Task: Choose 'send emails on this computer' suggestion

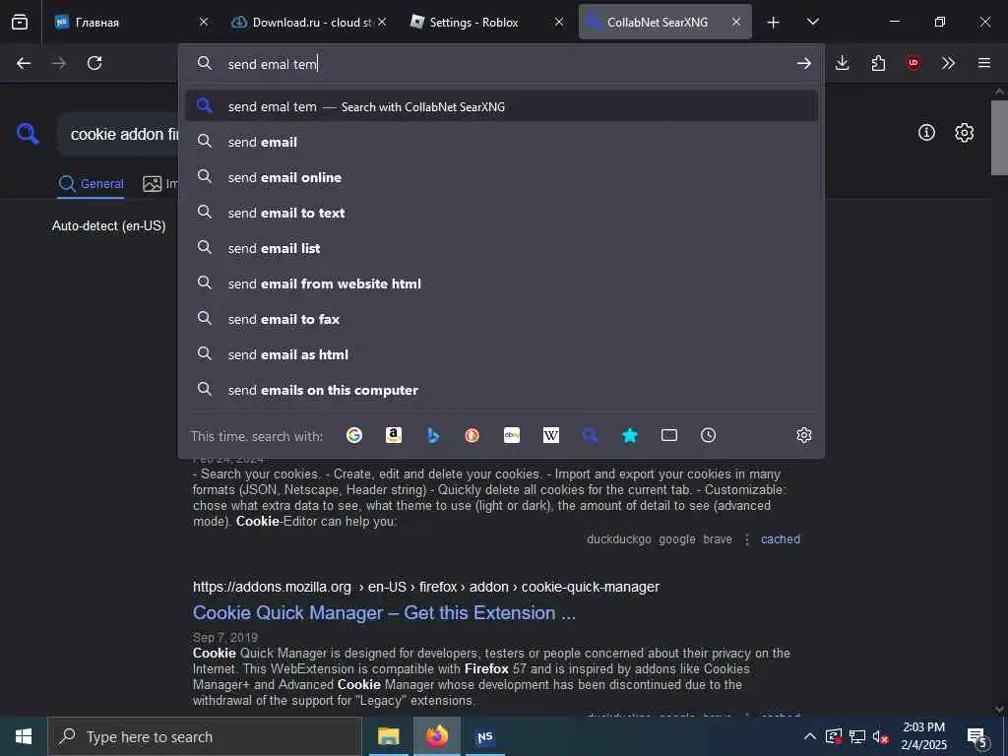Action: tap(501, 390)
